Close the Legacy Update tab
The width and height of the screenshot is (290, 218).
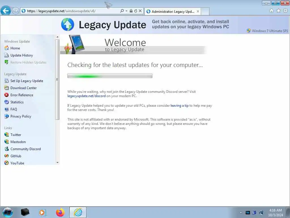coord(198,11)
